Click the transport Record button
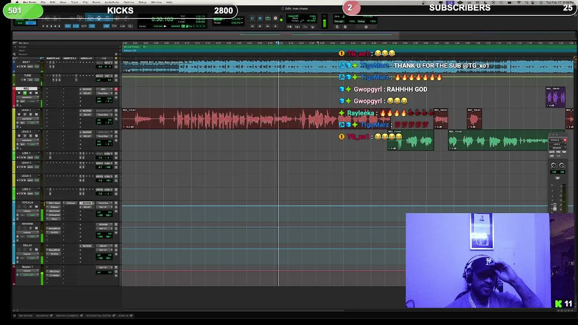 [x=275, y=18]
